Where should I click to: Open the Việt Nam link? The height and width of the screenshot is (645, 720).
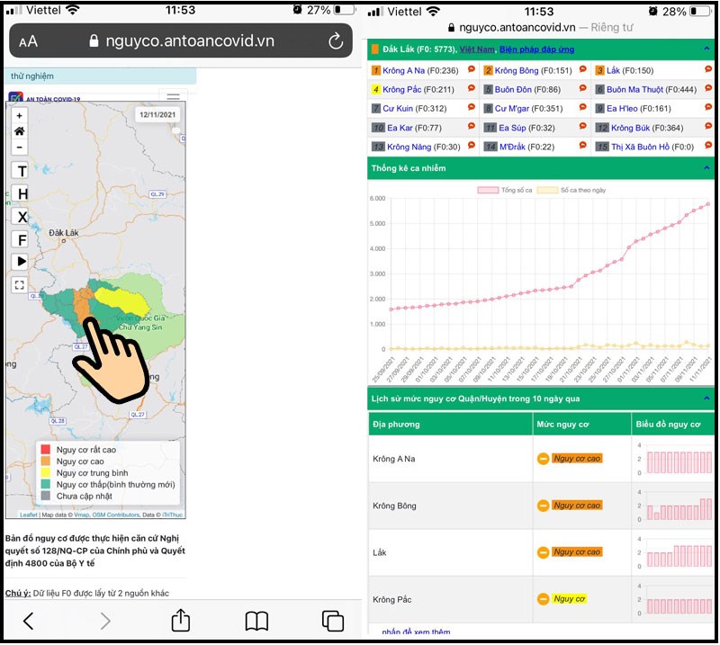[x=477, y=49]
